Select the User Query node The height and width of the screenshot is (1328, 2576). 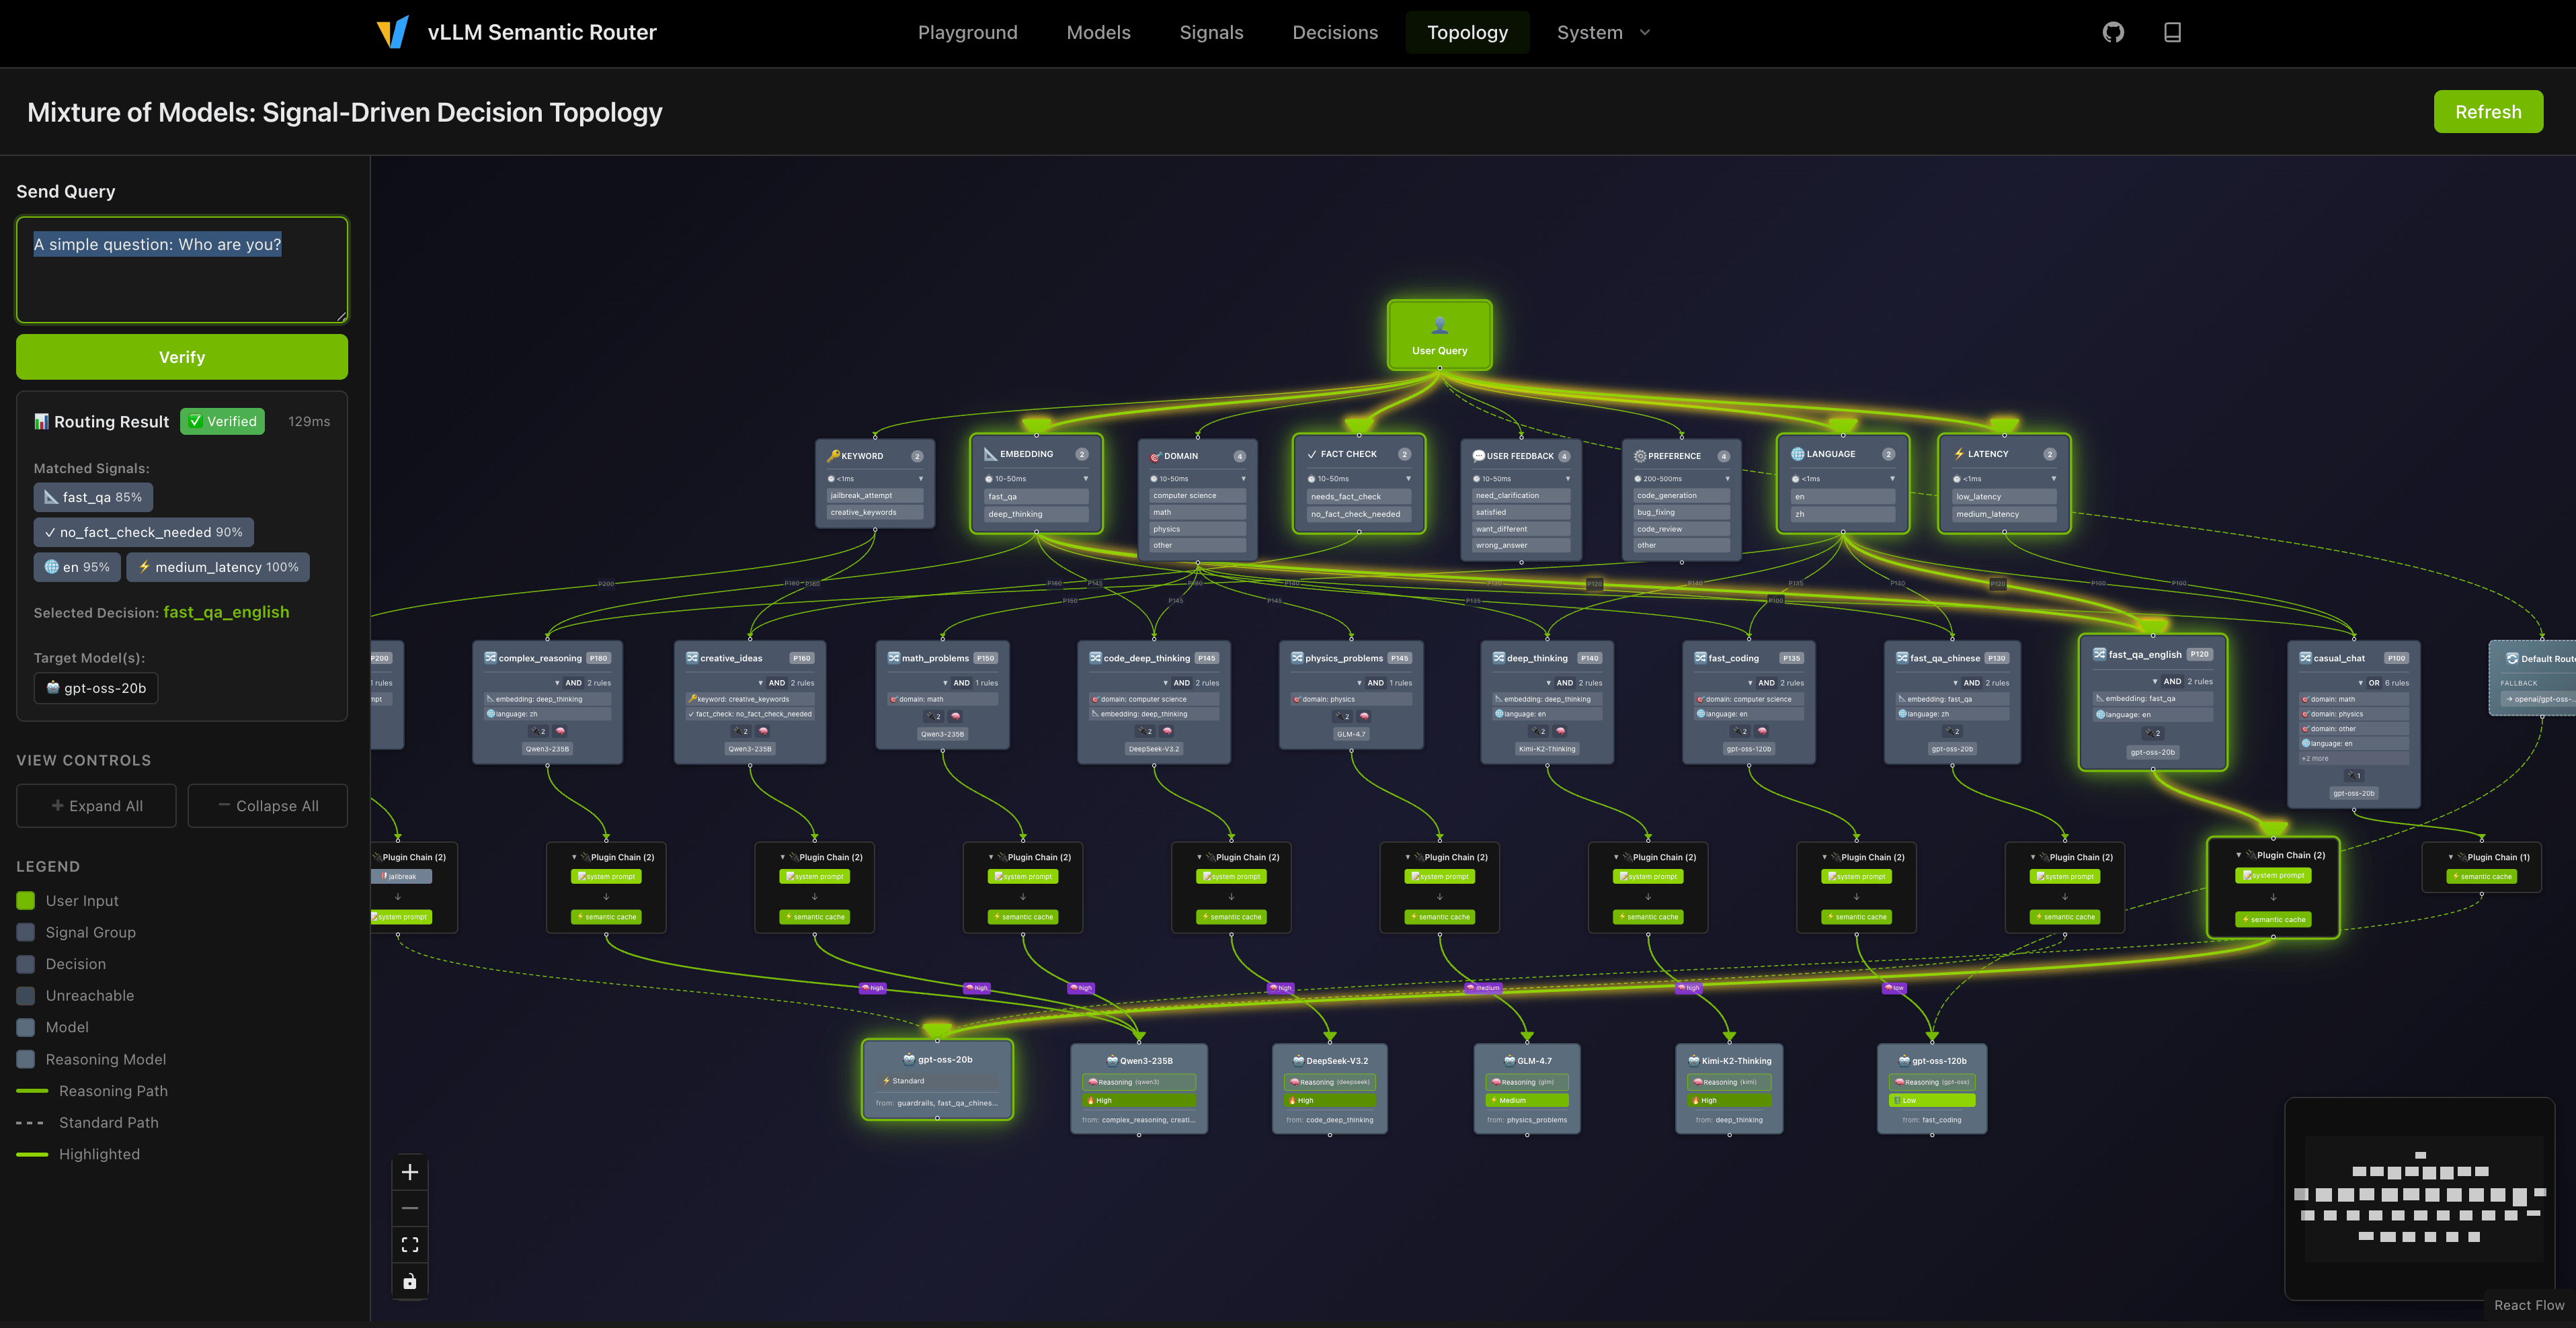tap(1439, 335)
